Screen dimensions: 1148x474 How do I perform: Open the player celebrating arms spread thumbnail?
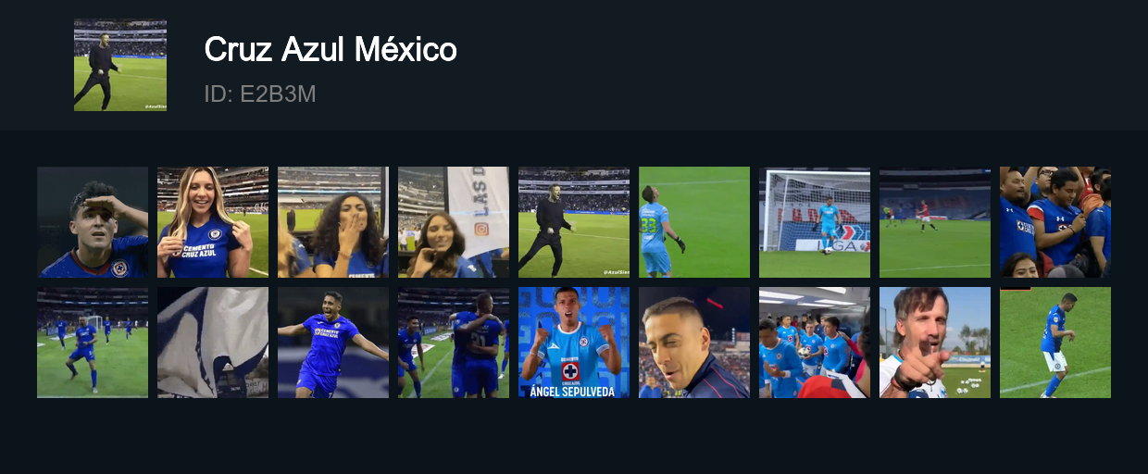(333, 343)
